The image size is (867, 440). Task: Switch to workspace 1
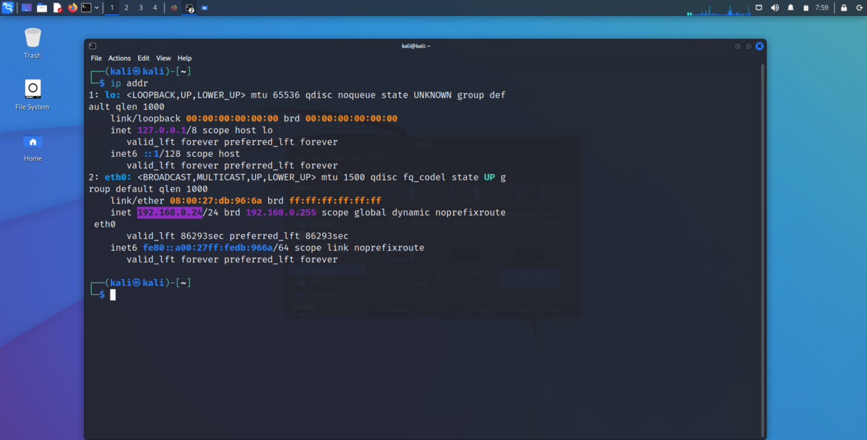tap(112, 8)
